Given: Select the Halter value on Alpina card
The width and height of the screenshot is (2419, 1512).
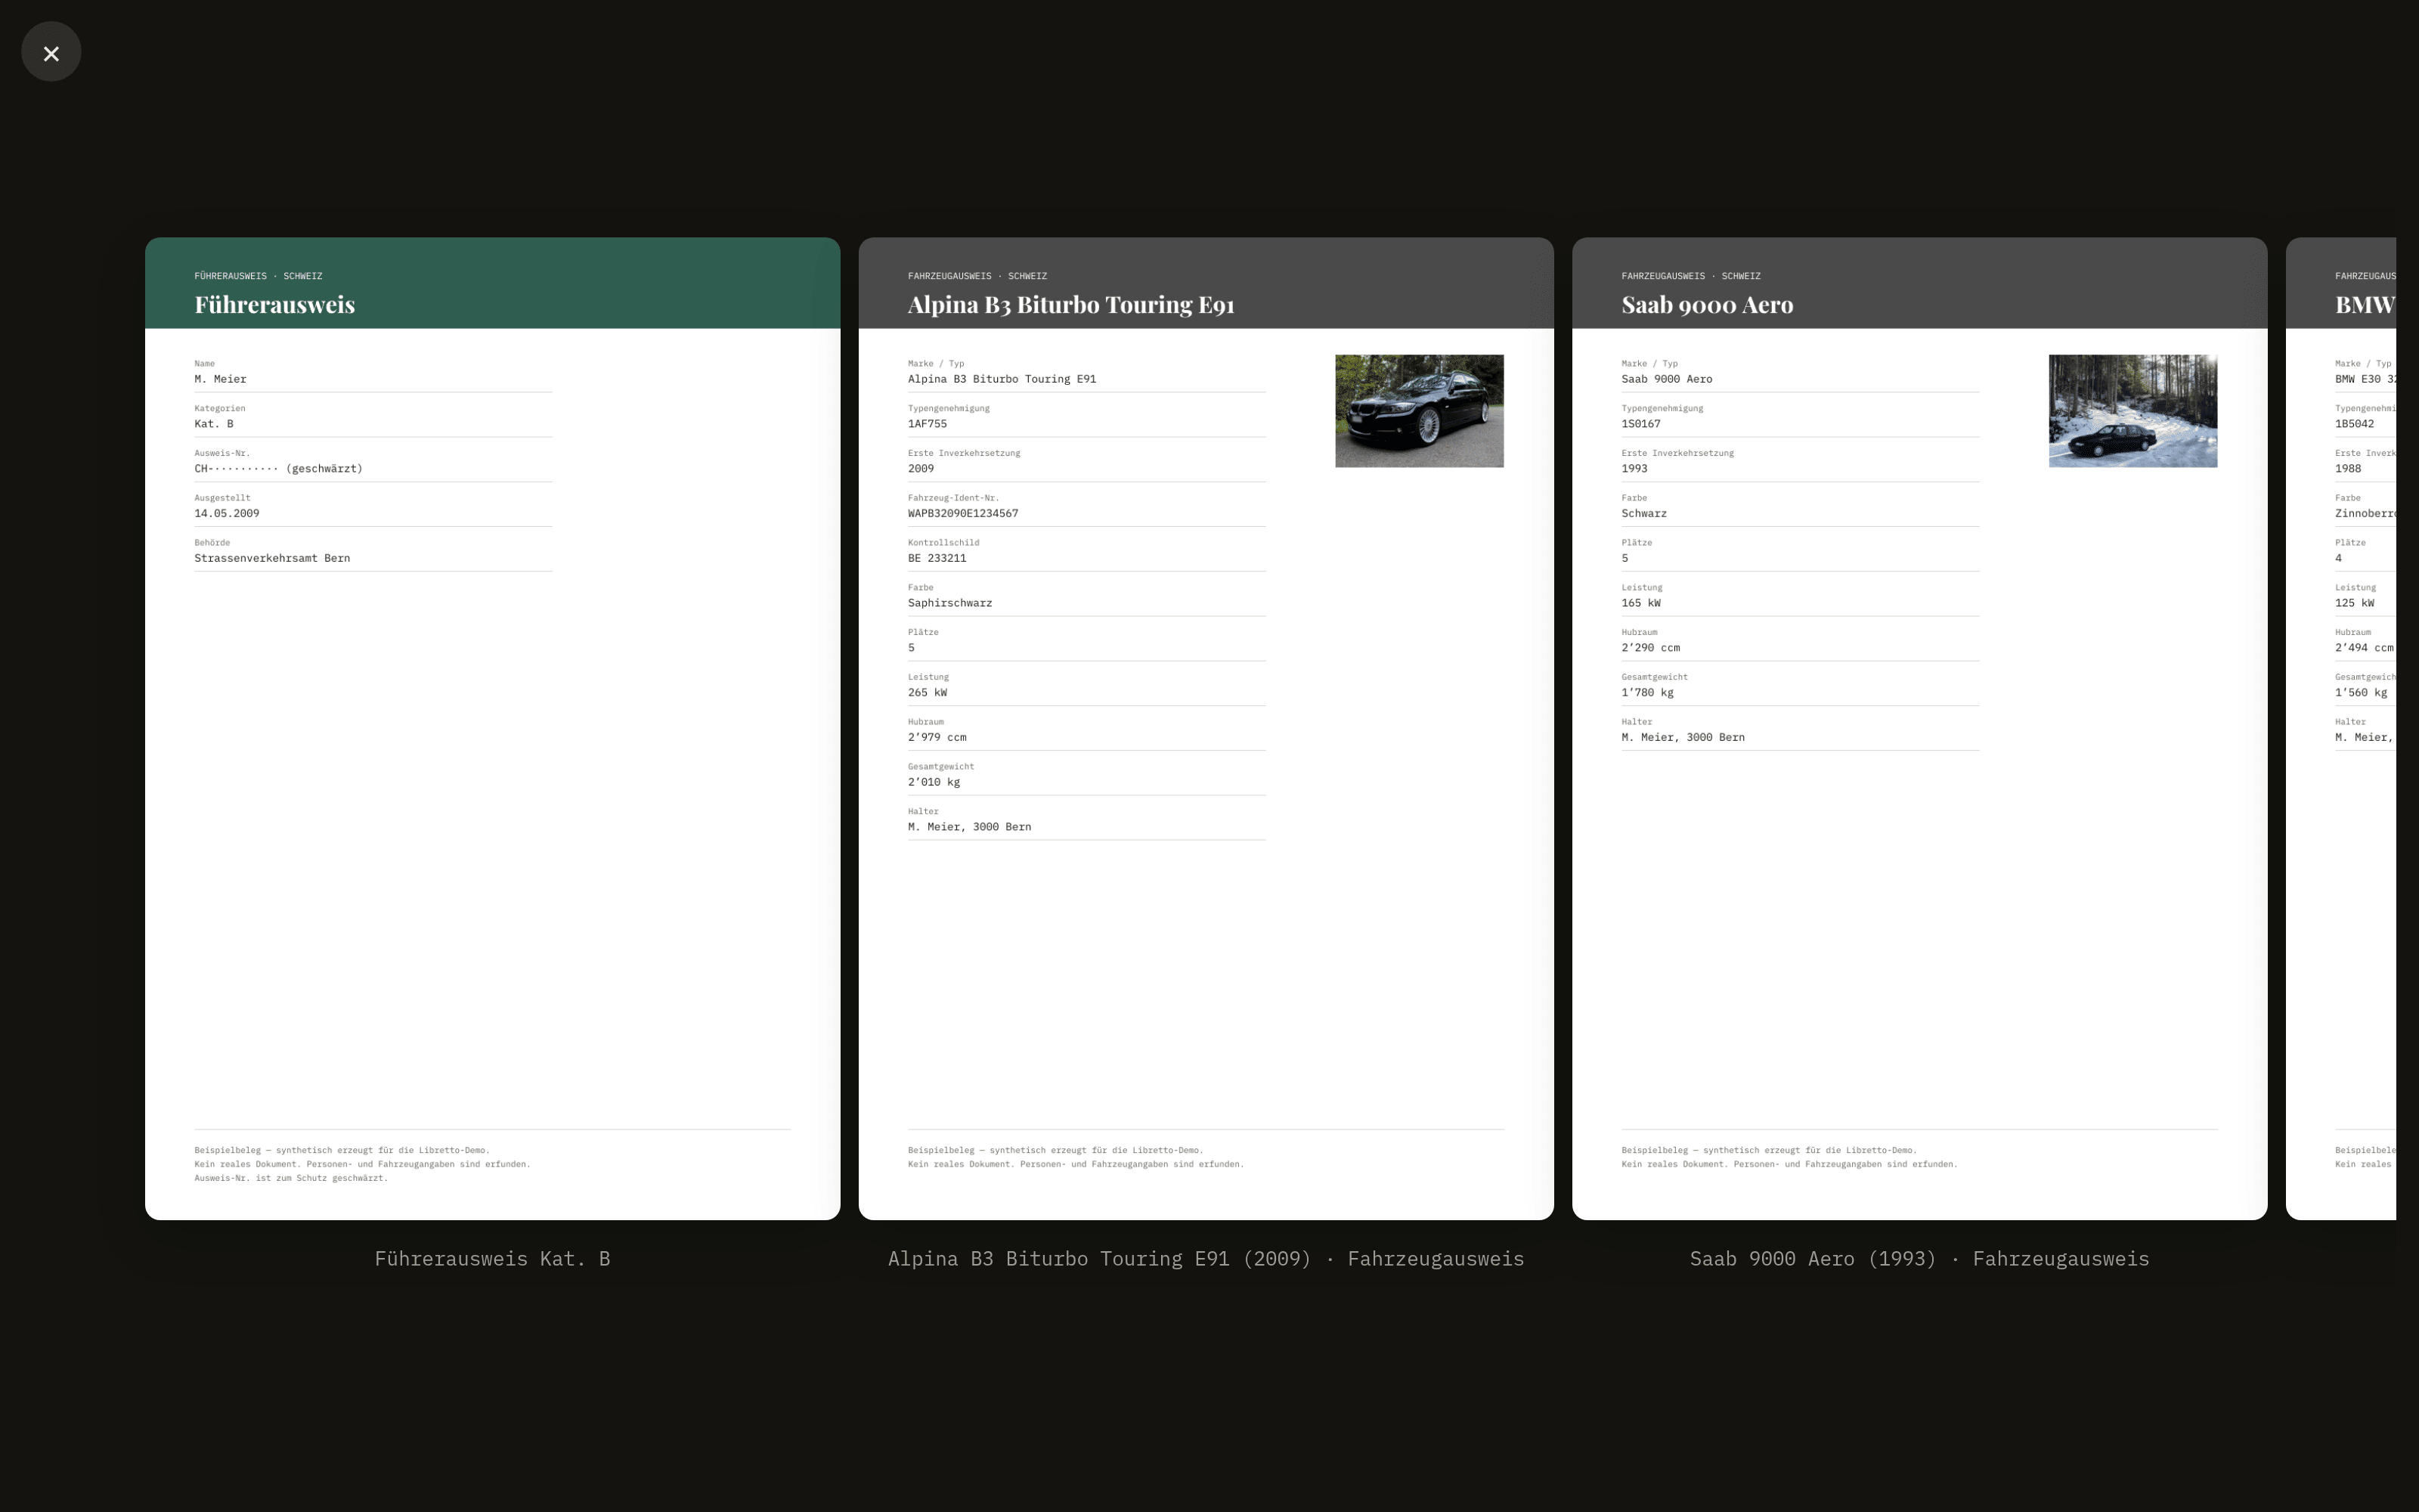Looking at the screenshot, I should tap(970, 827).
